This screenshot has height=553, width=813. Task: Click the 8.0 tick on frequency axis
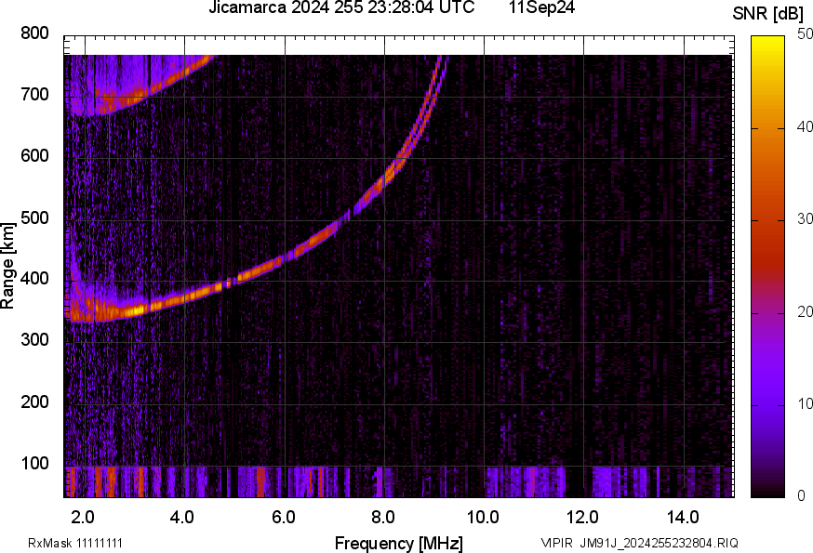point(383,516)
